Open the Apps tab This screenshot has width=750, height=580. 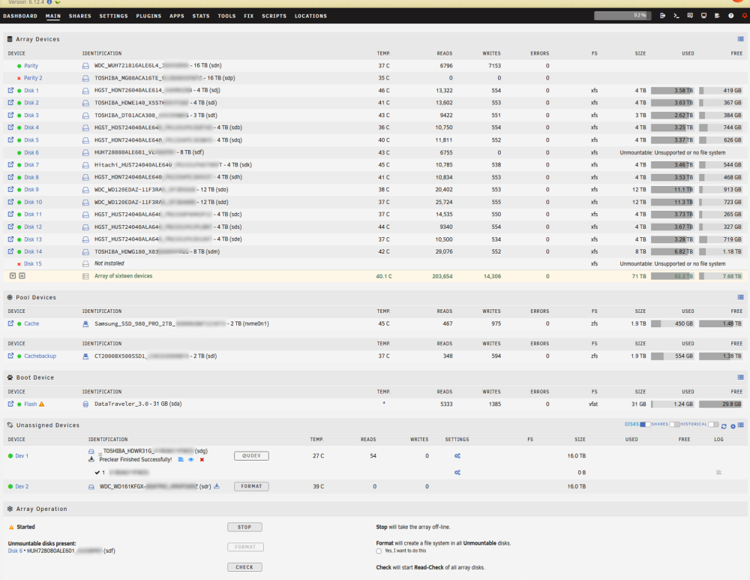point(177,16)
